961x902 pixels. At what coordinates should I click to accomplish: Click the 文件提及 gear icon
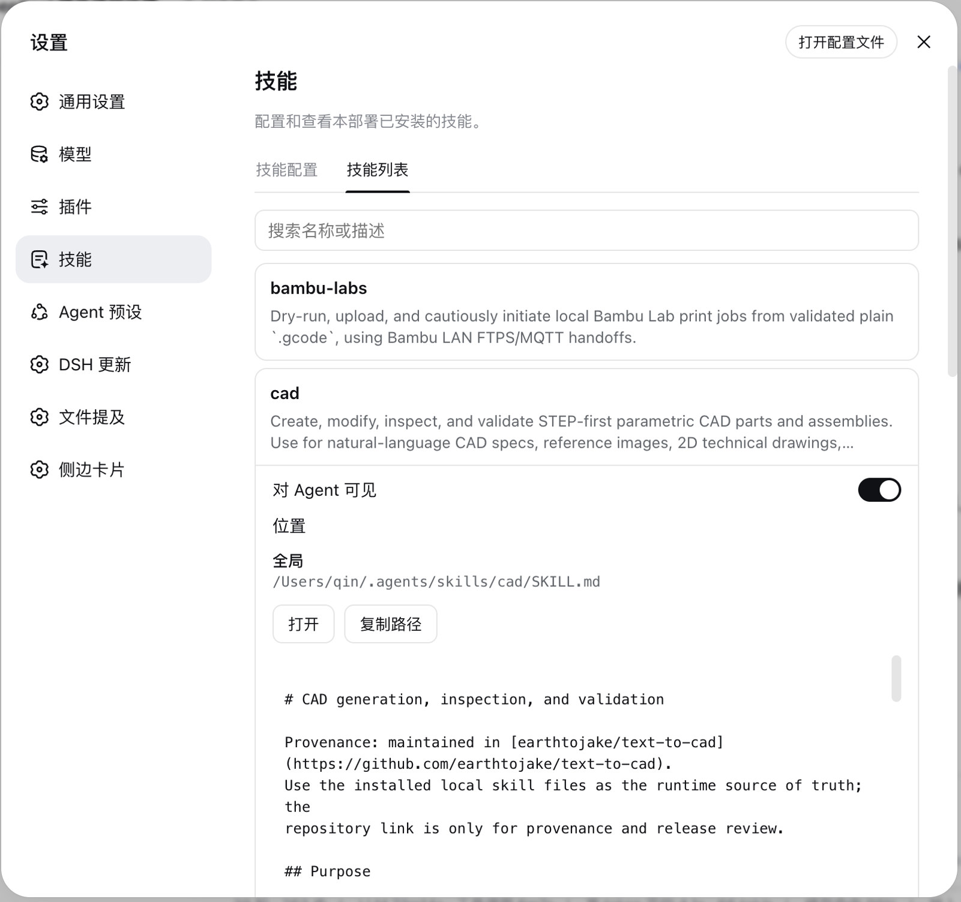(x=39, y=417)
